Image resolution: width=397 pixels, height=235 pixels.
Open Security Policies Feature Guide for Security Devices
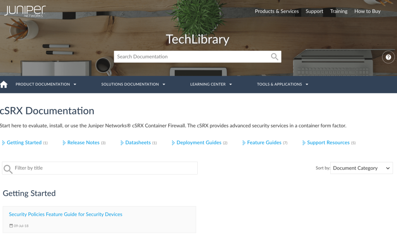tap(66, 214)
